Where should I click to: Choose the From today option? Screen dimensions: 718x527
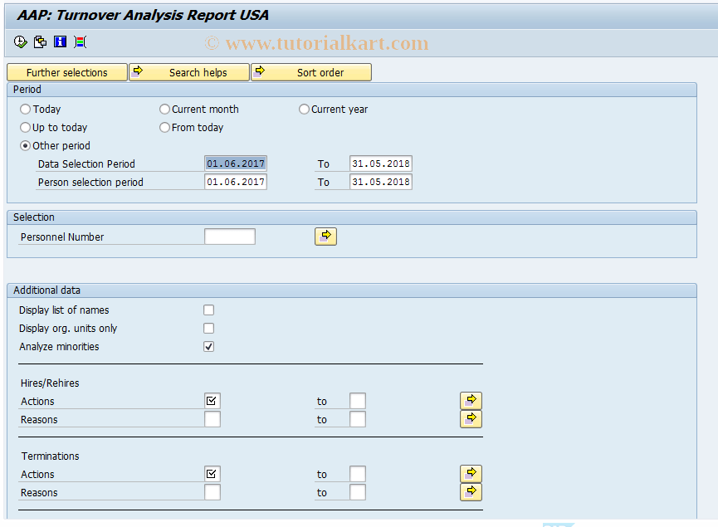tap(164, 127)
